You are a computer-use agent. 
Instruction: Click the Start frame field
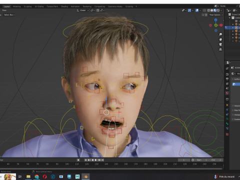(x=201, y=160)
